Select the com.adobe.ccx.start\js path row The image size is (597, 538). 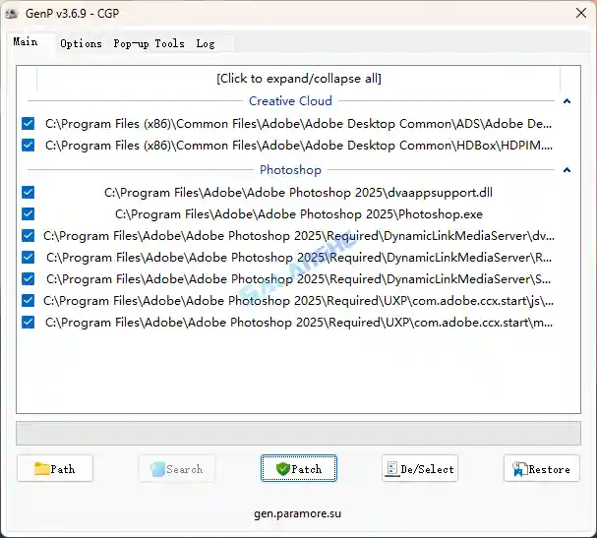coord(299,301)
